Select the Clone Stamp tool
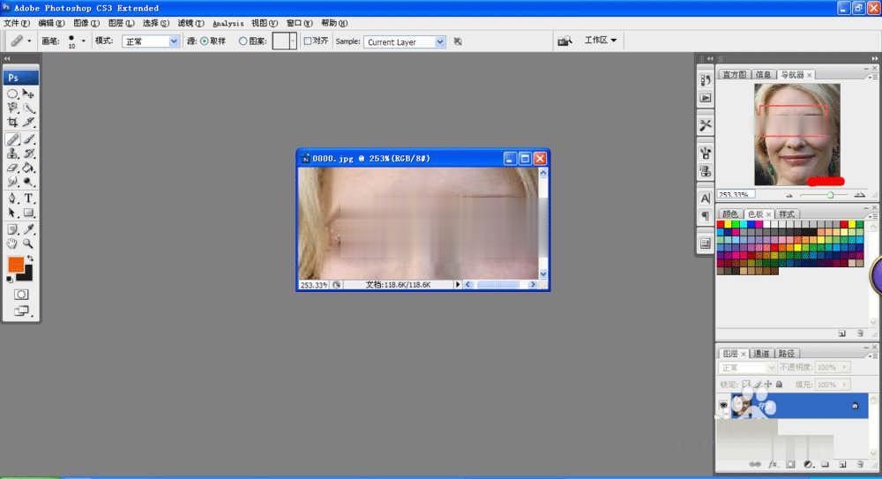Screen dimensions: 882x479 click(x=12, y=153)
